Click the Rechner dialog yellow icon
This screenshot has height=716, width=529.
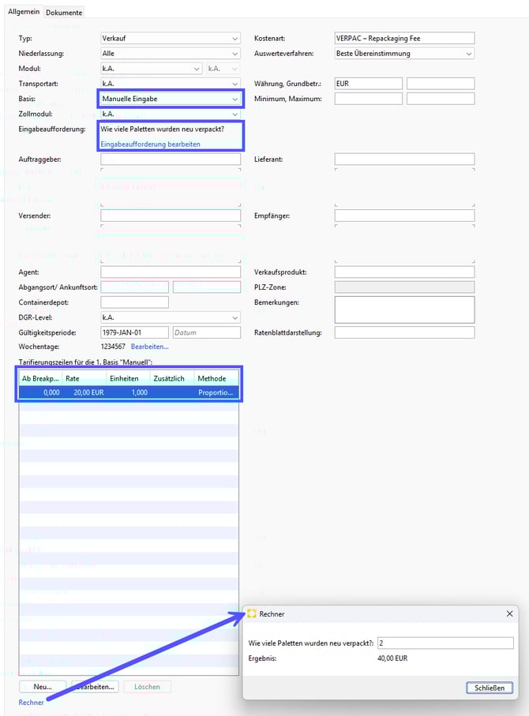tap(252, 613)
